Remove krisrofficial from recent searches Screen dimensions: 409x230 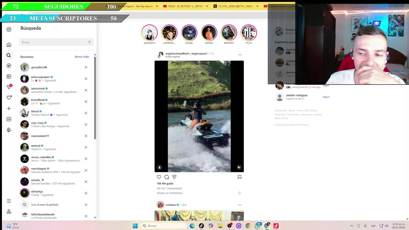pyautogui.click(x=86, y=102)
